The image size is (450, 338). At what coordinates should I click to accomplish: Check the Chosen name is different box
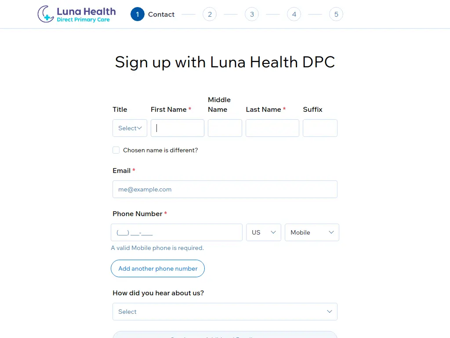point(116,150)
